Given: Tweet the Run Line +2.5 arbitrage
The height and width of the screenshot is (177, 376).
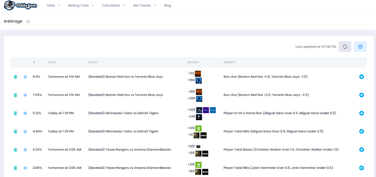Looking at the screenshot, I should [x=361, y=95].
